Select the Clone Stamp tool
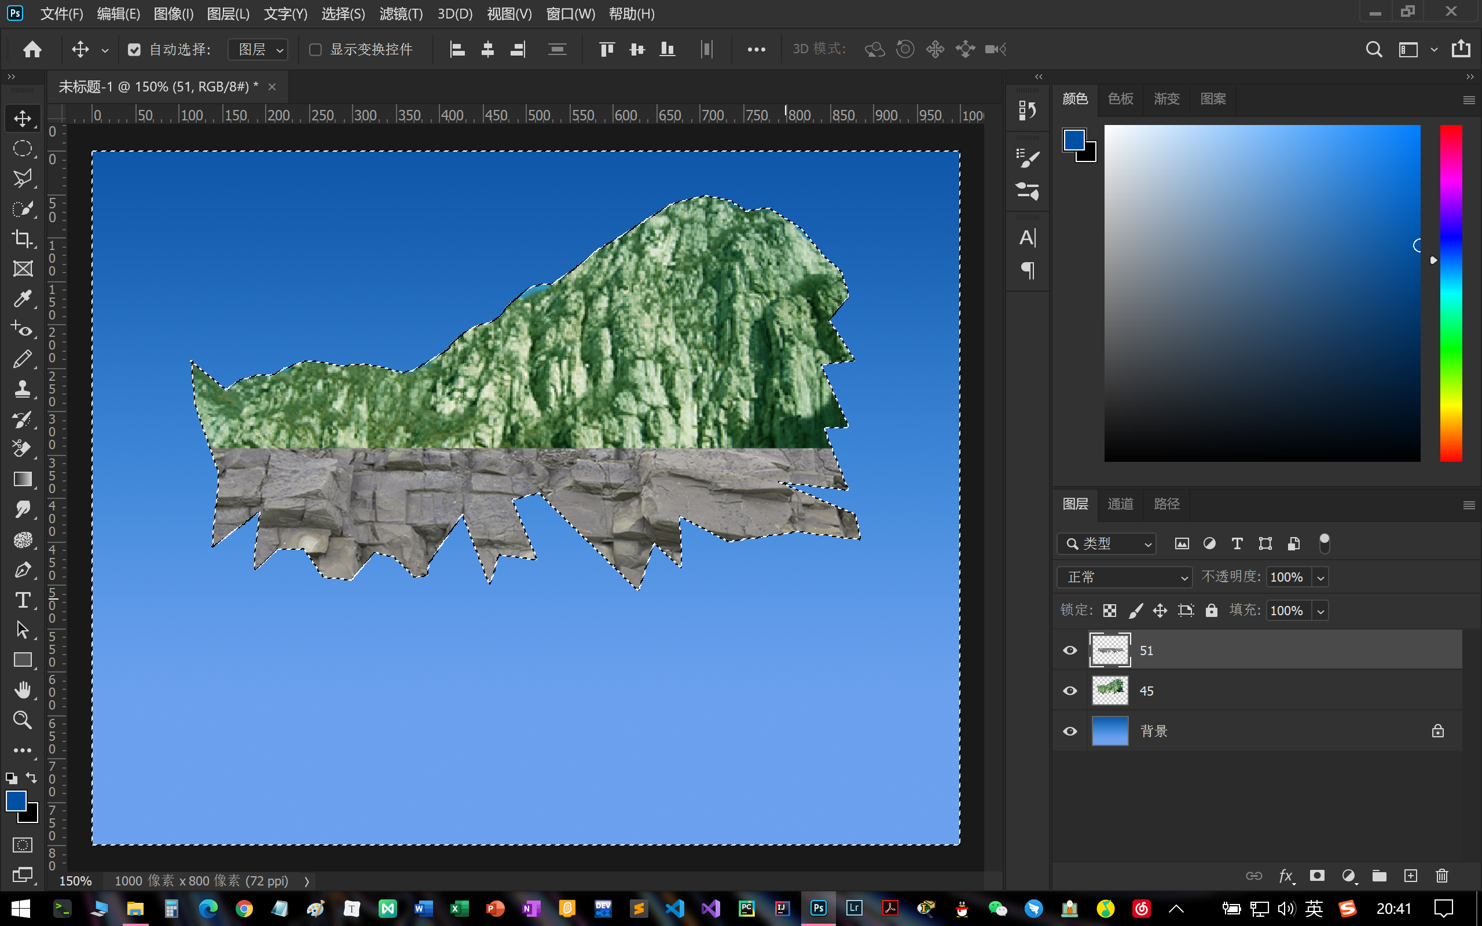 (23, 389)
